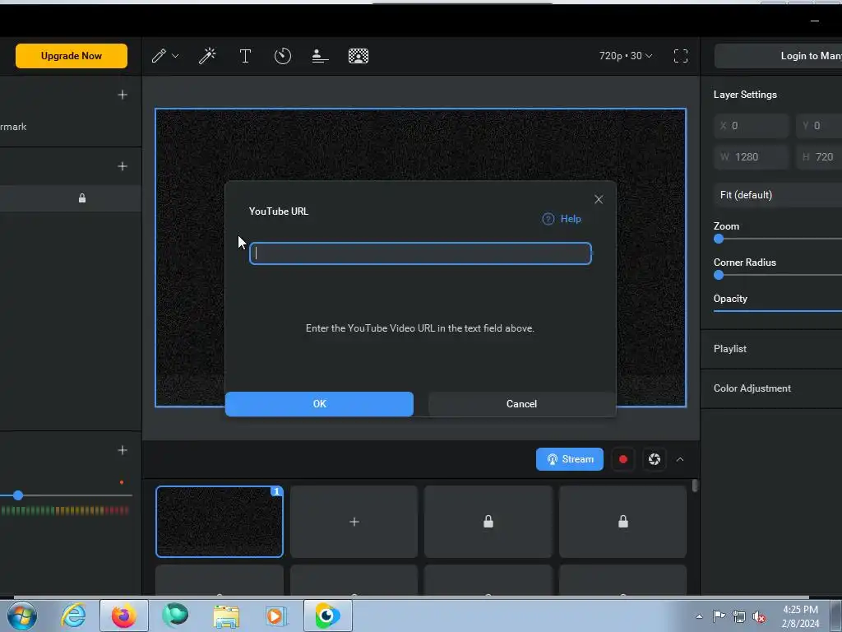Screen dimensions: 842x632
Task: Open the lower third tool icon
Action: point(320,56)
